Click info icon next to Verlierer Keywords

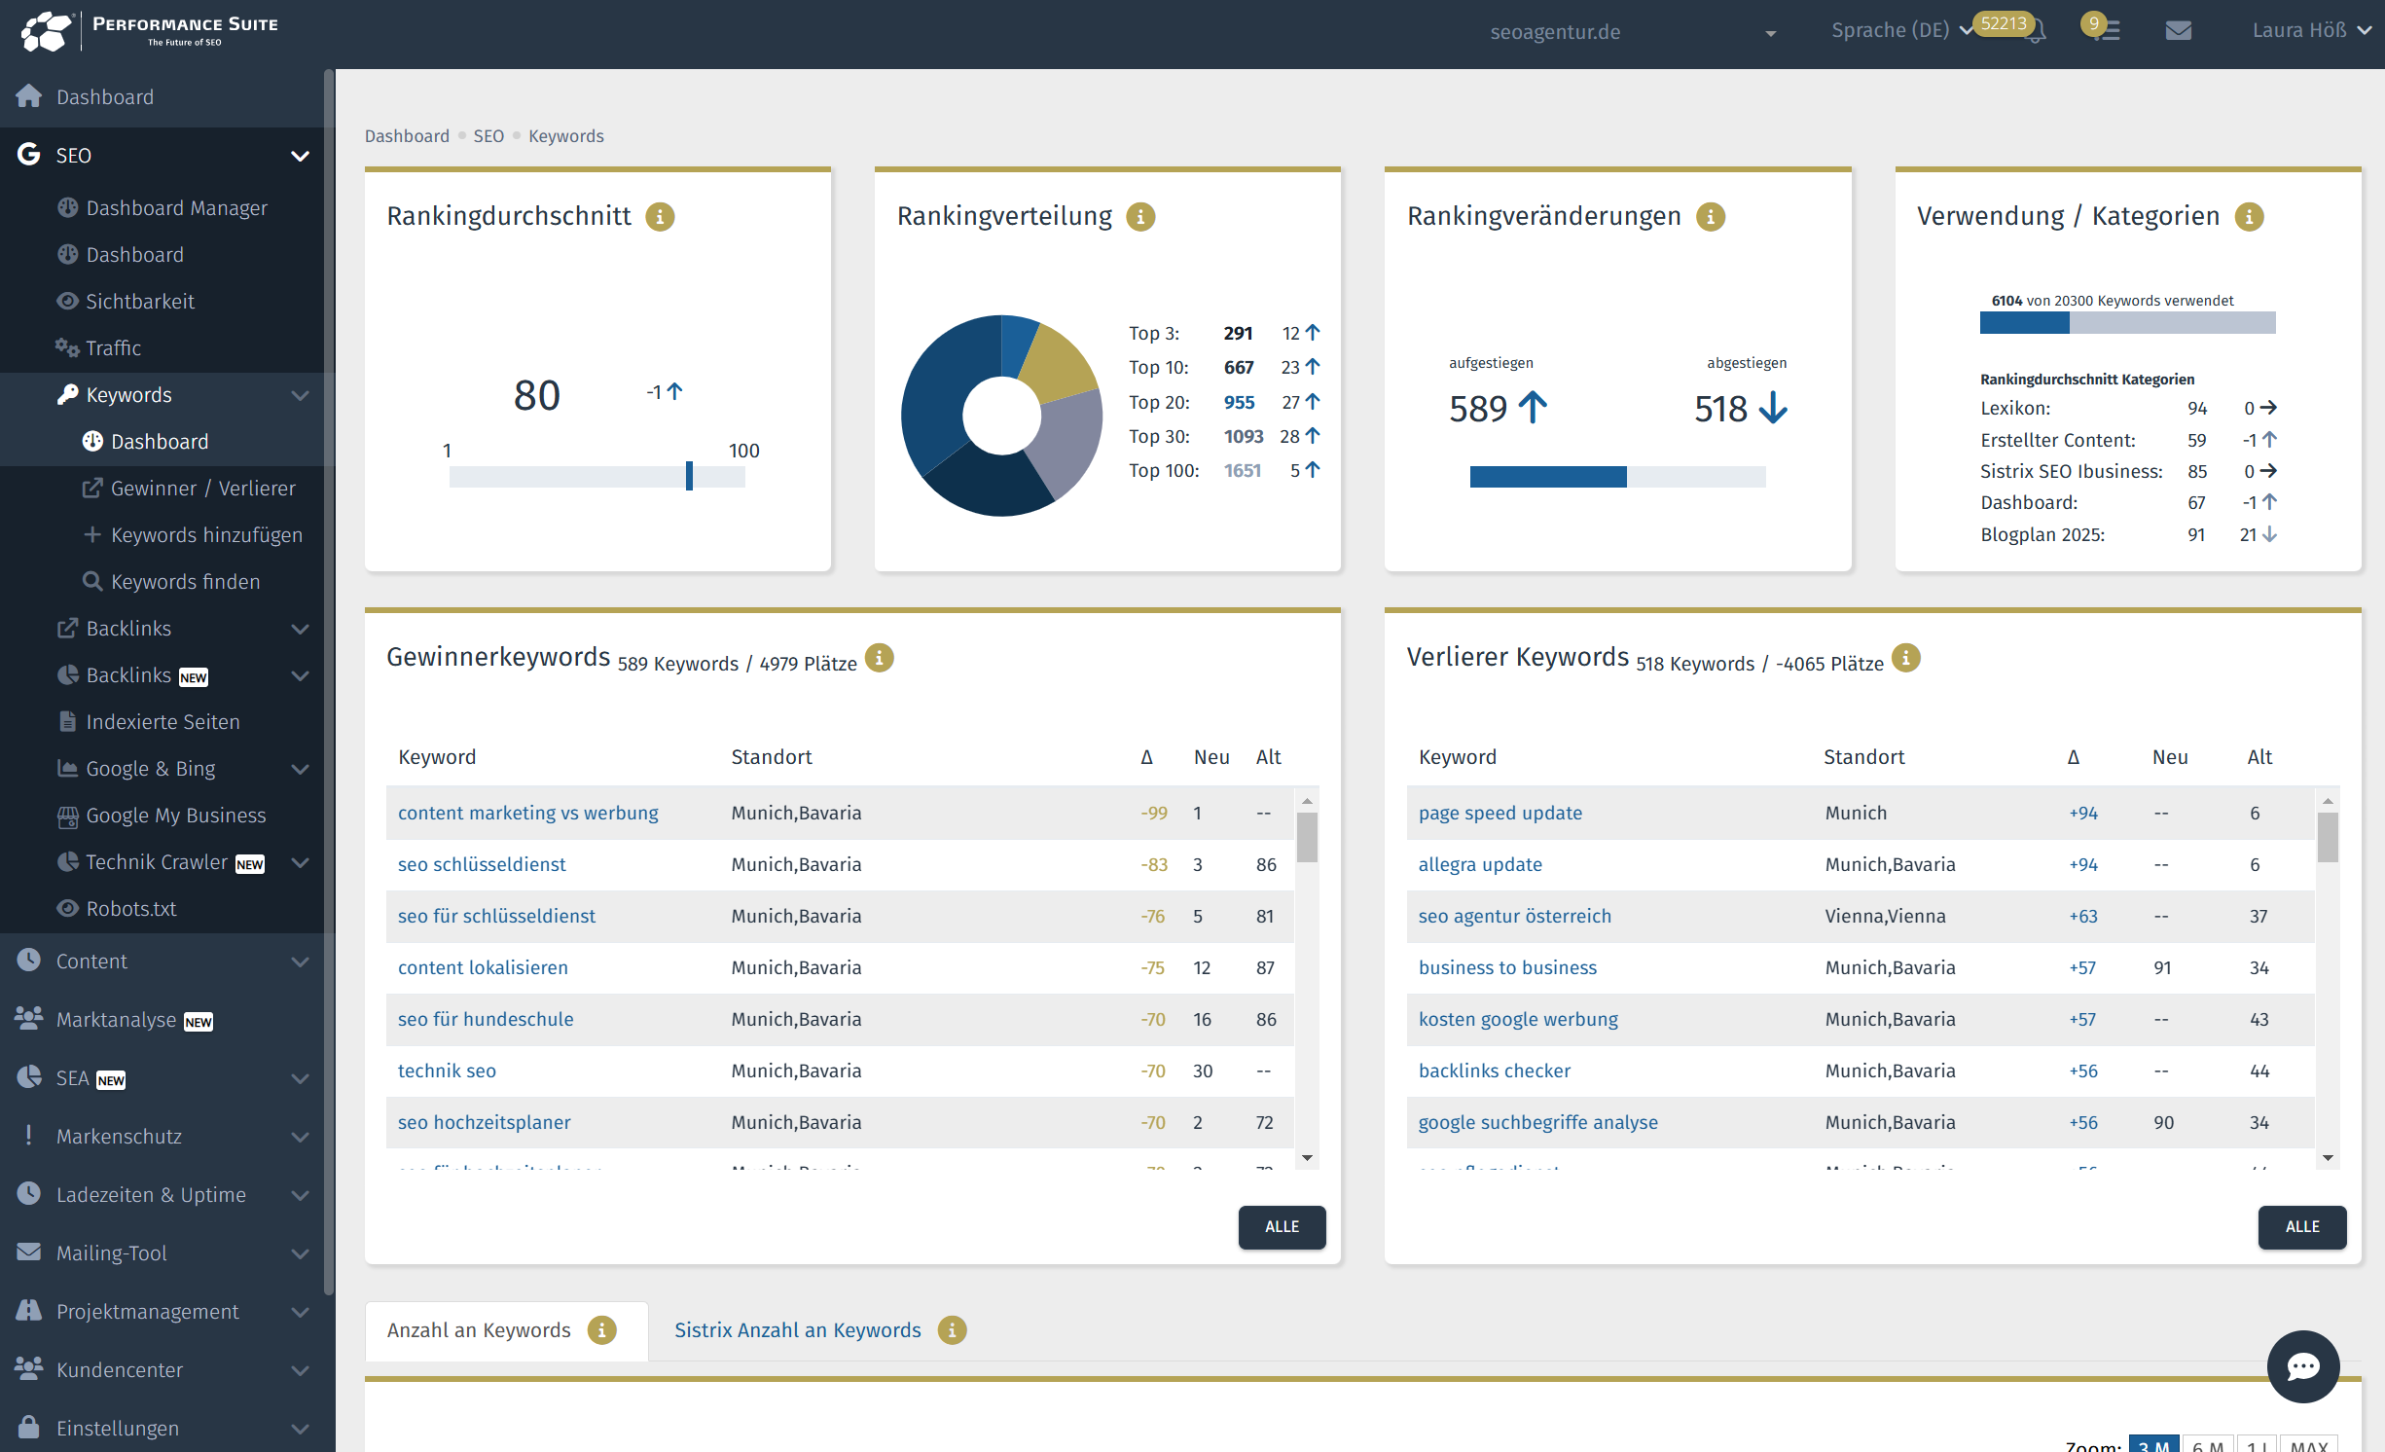coord(1905,659)
